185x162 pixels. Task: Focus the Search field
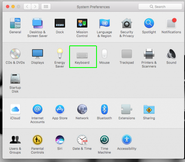160,6
